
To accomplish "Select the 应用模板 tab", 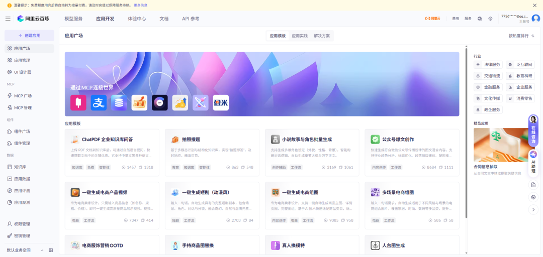I will click(x=278, y=36).
